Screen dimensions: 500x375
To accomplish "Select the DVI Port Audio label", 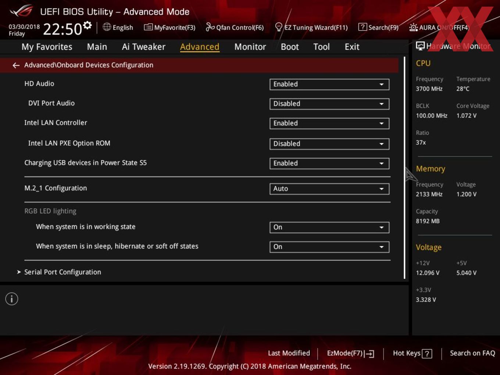I will click(51, 103).
